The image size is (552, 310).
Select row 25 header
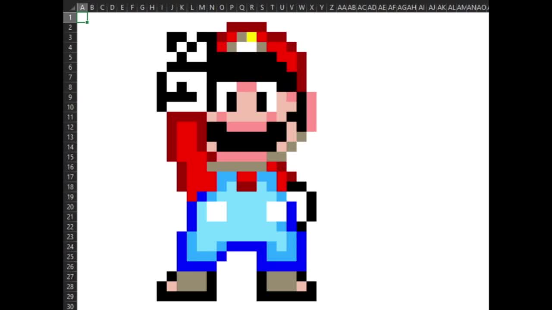(70, 257)
